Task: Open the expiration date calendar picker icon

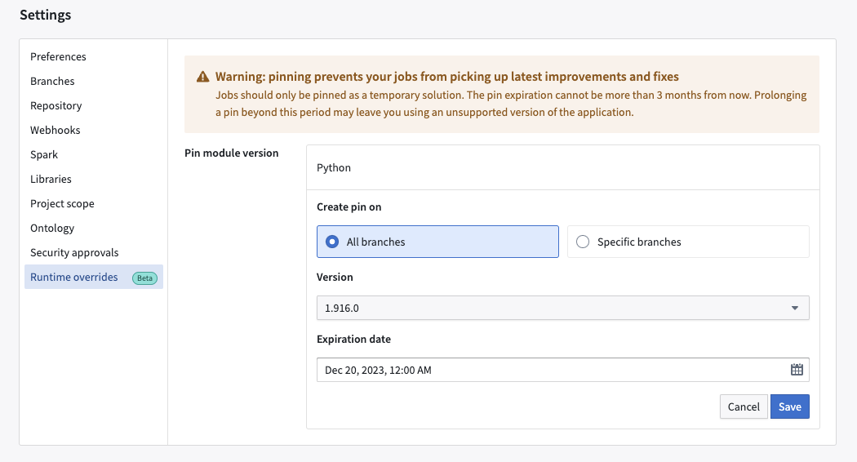Action: [x=797, y=370]
